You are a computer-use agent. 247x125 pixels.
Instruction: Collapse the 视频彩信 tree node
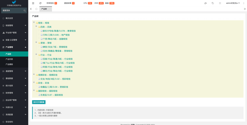[34, 74]
